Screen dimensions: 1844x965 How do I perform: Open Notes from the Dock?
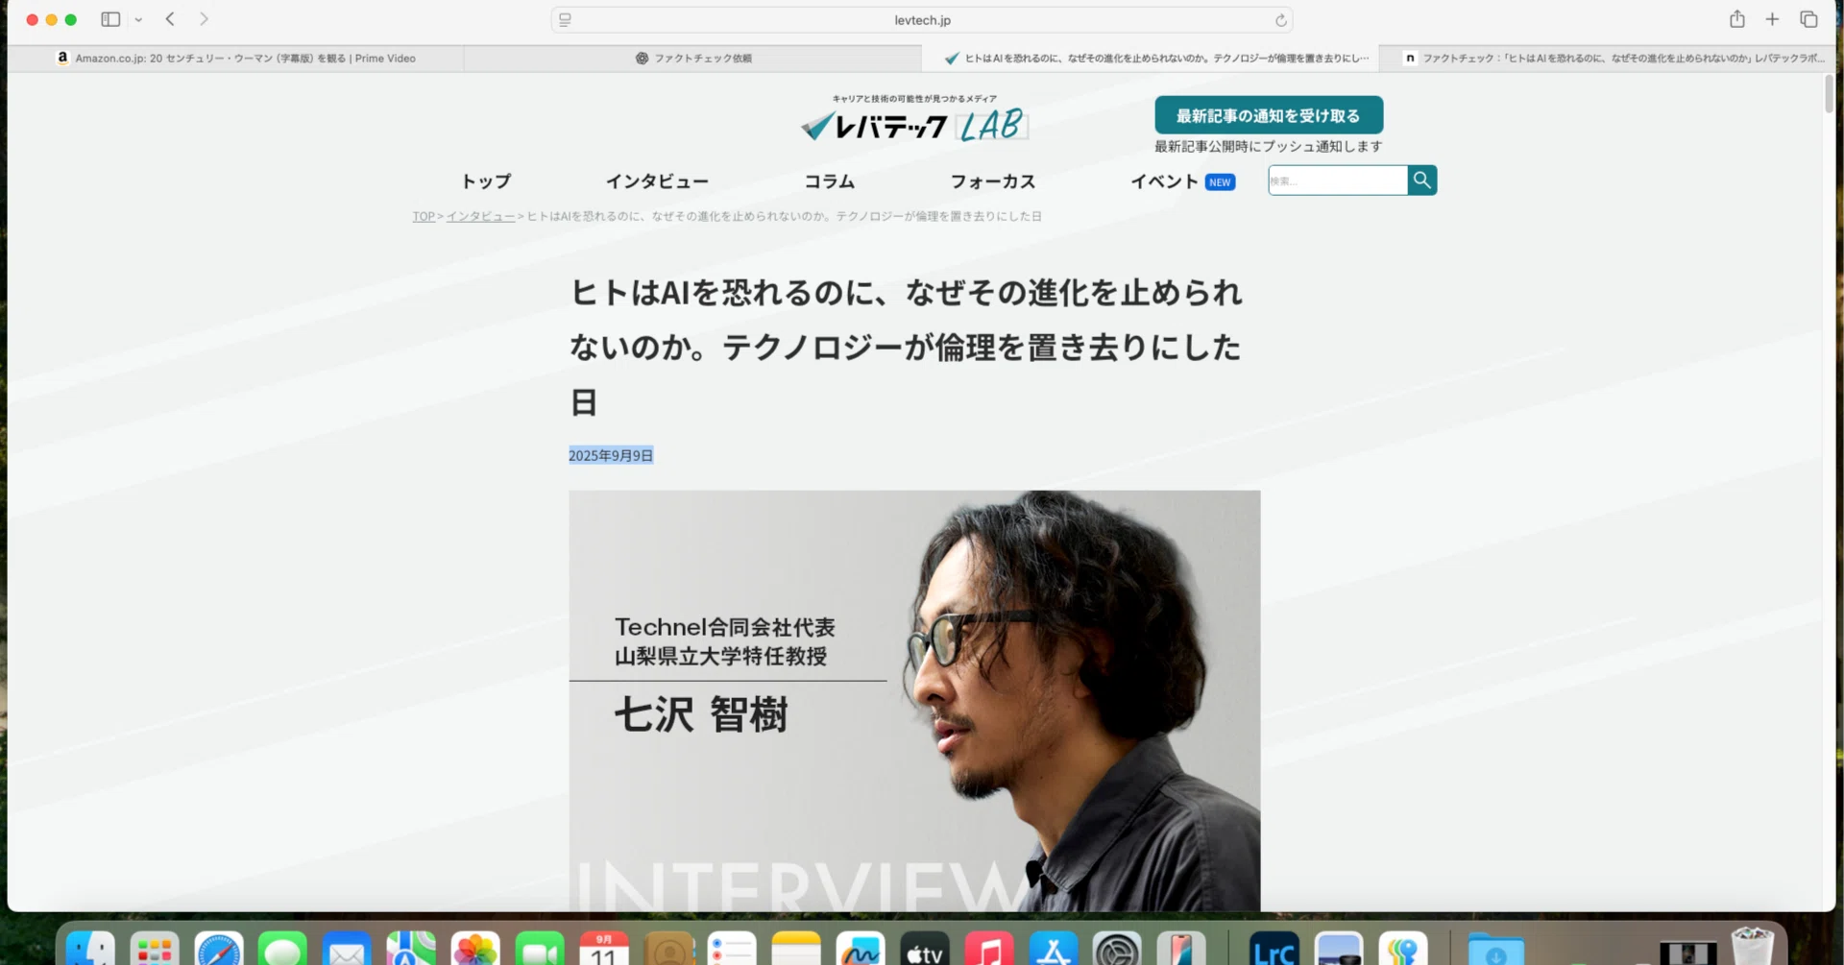coord(796,950)
